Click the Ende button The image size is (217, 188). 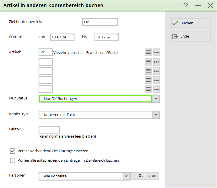pos(191,37)
